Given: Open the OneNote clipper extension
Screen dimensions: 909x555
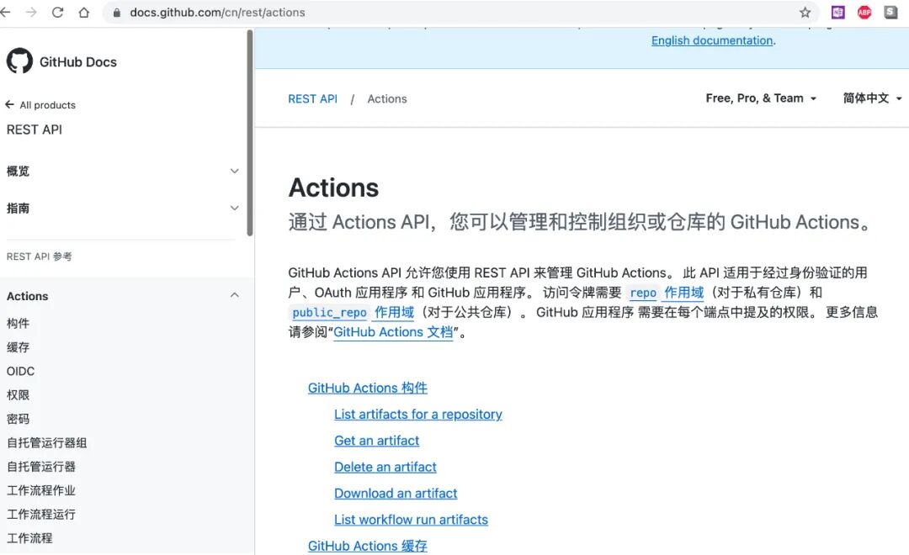Looking at the screenshot, I should coord(837,12).
